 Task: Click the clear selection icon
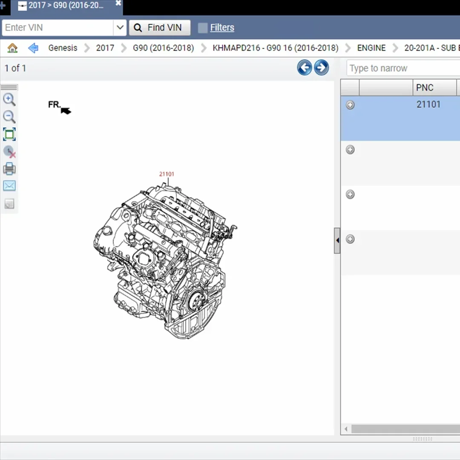point(9,152)
